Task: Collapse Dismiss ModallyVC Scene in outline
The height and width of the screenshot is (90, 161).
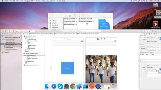Action: click(23, 53)
